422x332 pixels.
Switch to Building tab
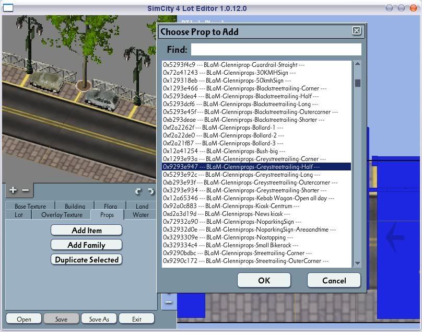(x=75, y=206)
